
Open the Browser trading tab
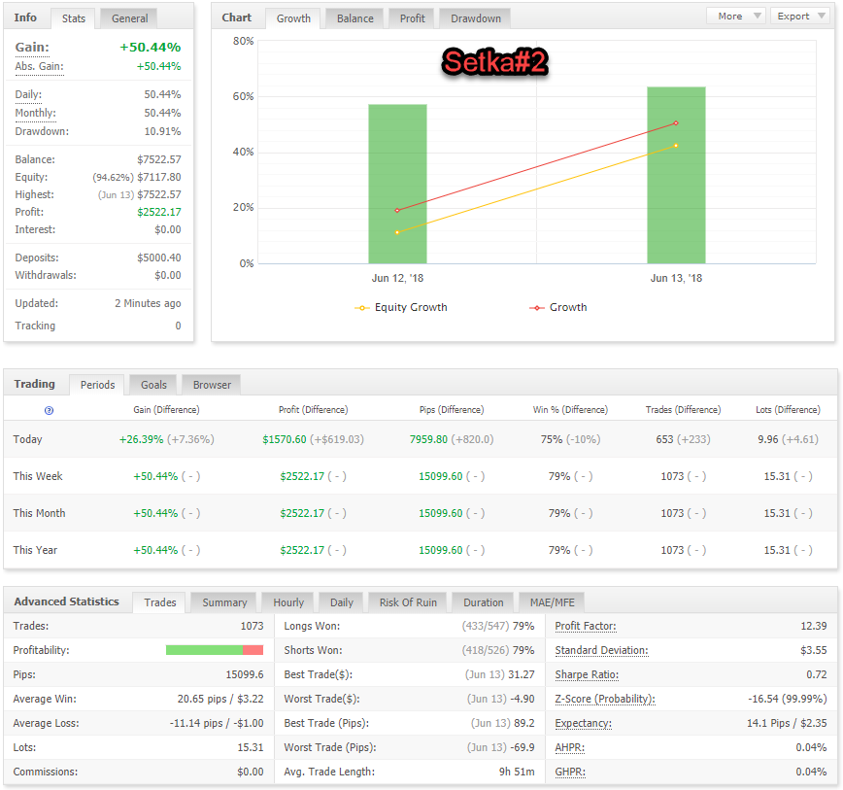[212, 385]
